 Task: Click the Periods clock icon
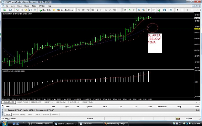click(165, 10)
